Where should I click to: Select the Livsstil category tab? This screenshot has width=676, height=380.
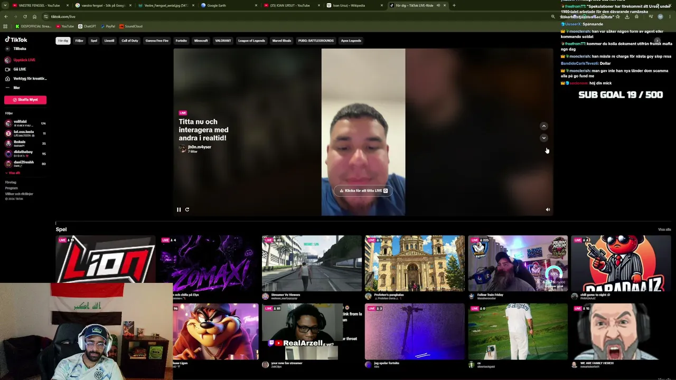[x=109, y=41]
